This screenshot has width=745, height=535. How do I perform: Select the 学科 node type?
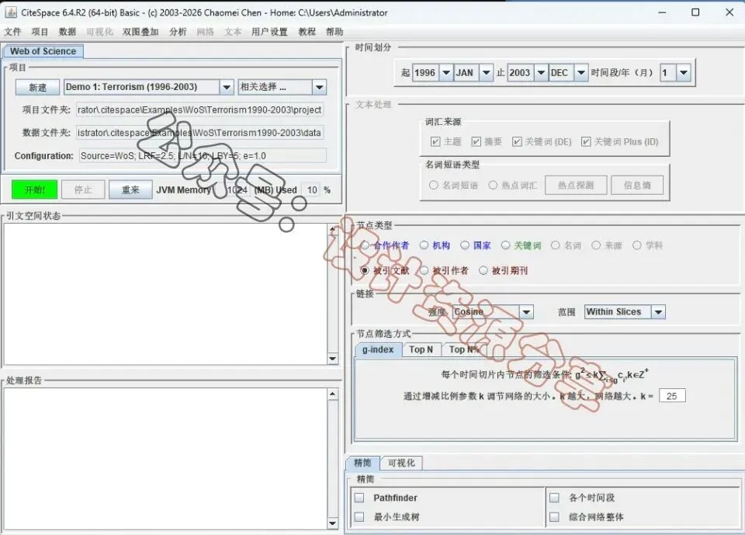coord(636,245)
